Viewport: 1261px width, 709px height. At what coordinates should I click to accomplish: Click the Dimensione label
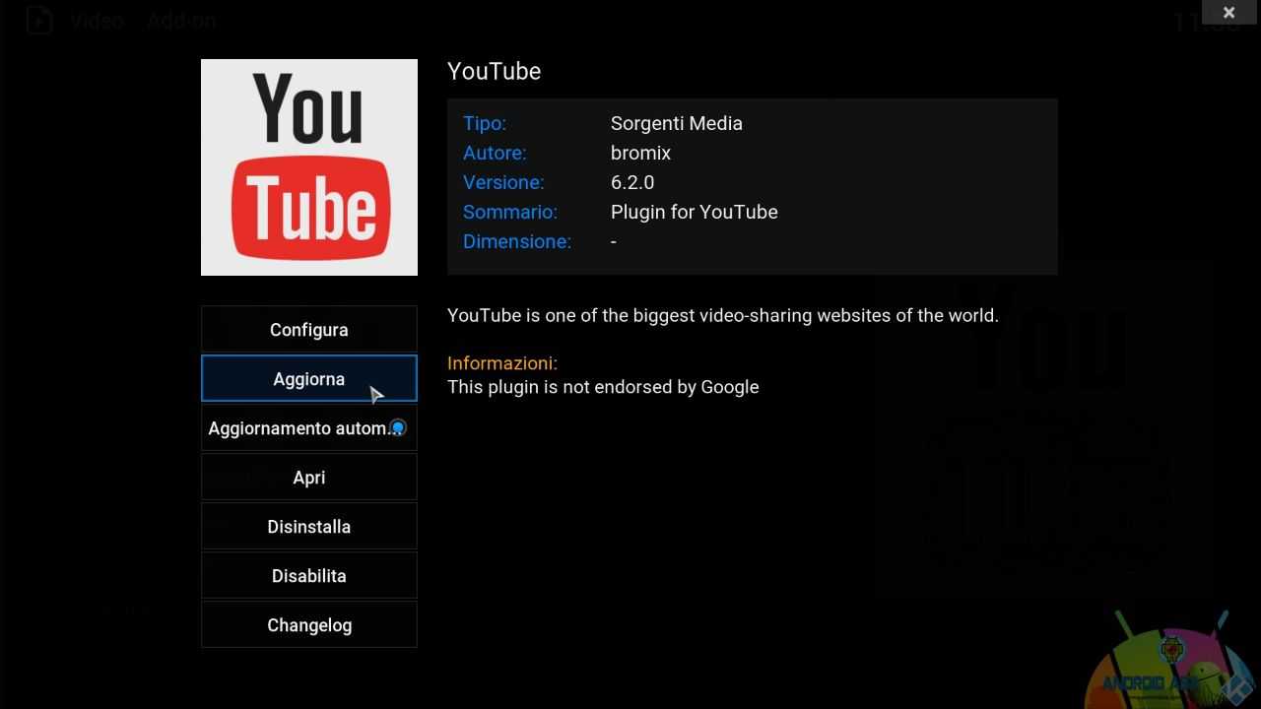517,241
